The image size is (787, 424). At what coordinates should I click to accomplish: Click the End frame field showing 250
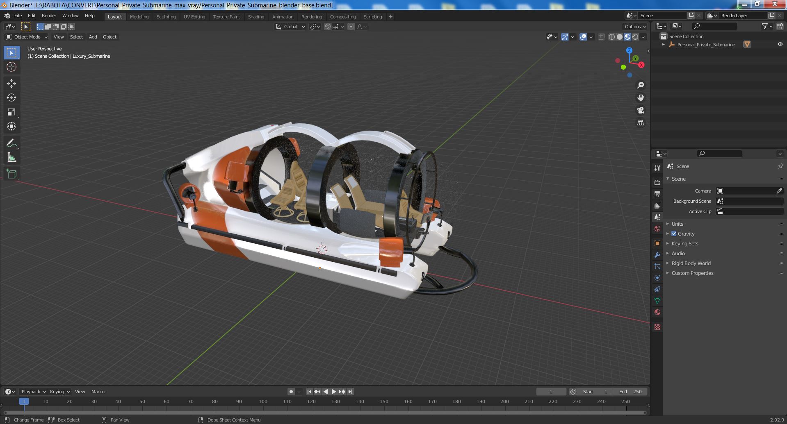(631, 392)
